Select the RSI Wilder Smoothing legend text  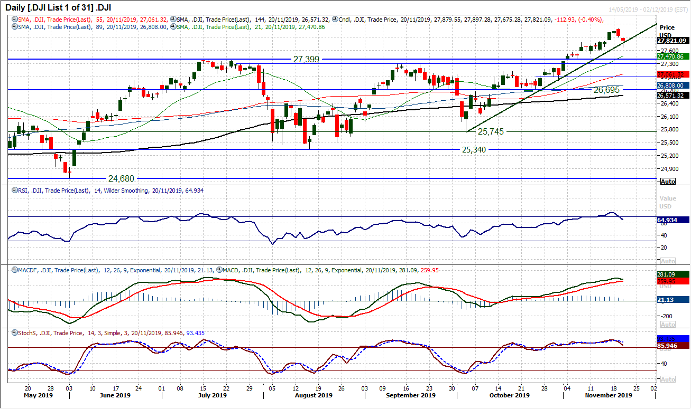[110, 191]
